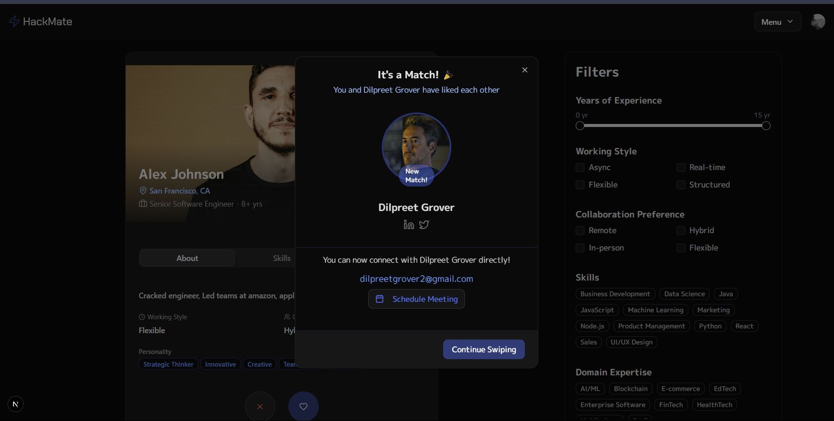Enable the Hybrid collaboration option
The image size is (834, 421).
681,231
